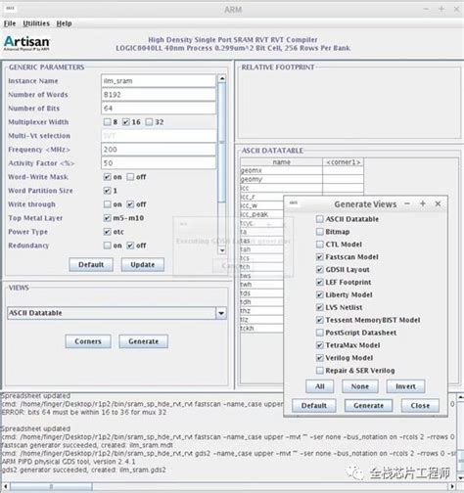Check Repair & SER Verilog checkbox

click(320, 371)
